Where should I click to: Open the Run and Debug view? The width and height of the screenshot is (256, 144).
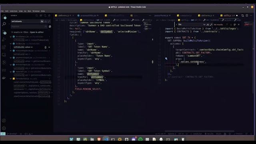[x=4, y=40]
